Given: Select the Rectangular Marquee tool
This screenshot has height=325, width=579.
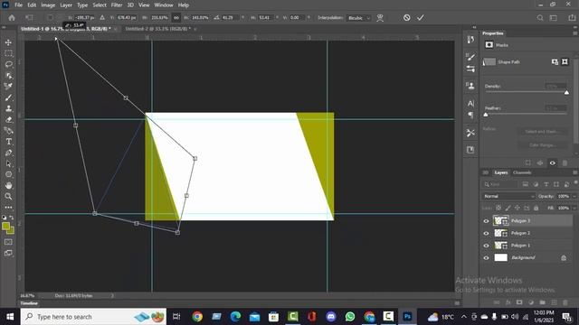Looking at the screenshot, I should [x=8, y=53].
